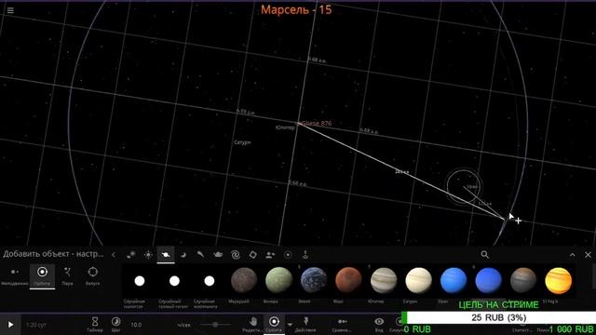Select the Орбита tool in bottom bar
The image size is (596, 335).
274,325
